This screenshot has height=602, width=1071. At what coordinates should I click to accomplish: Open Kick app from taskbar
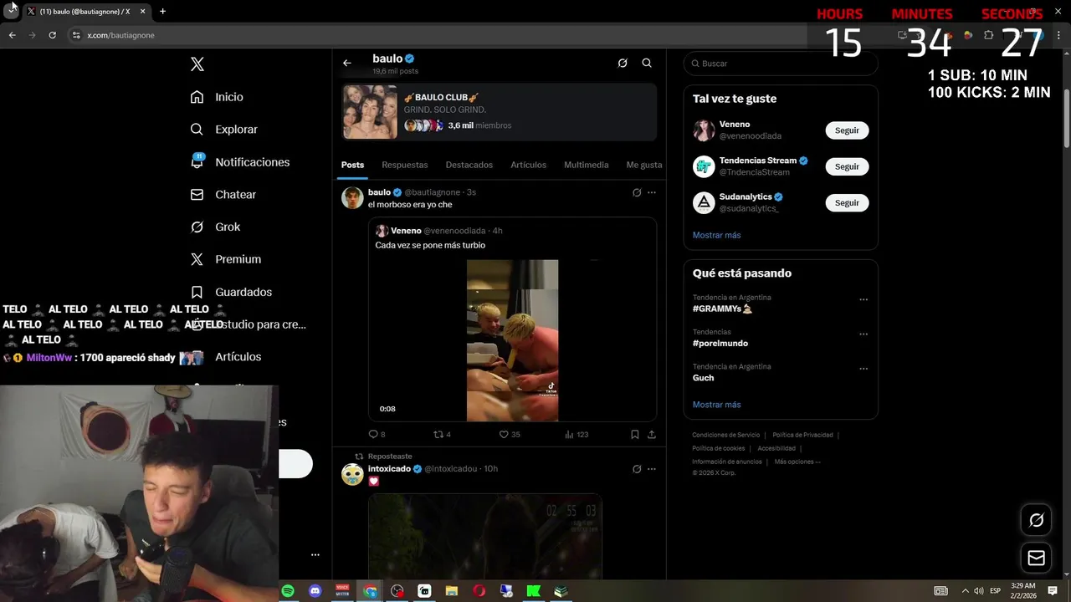(x=534, y=591)
